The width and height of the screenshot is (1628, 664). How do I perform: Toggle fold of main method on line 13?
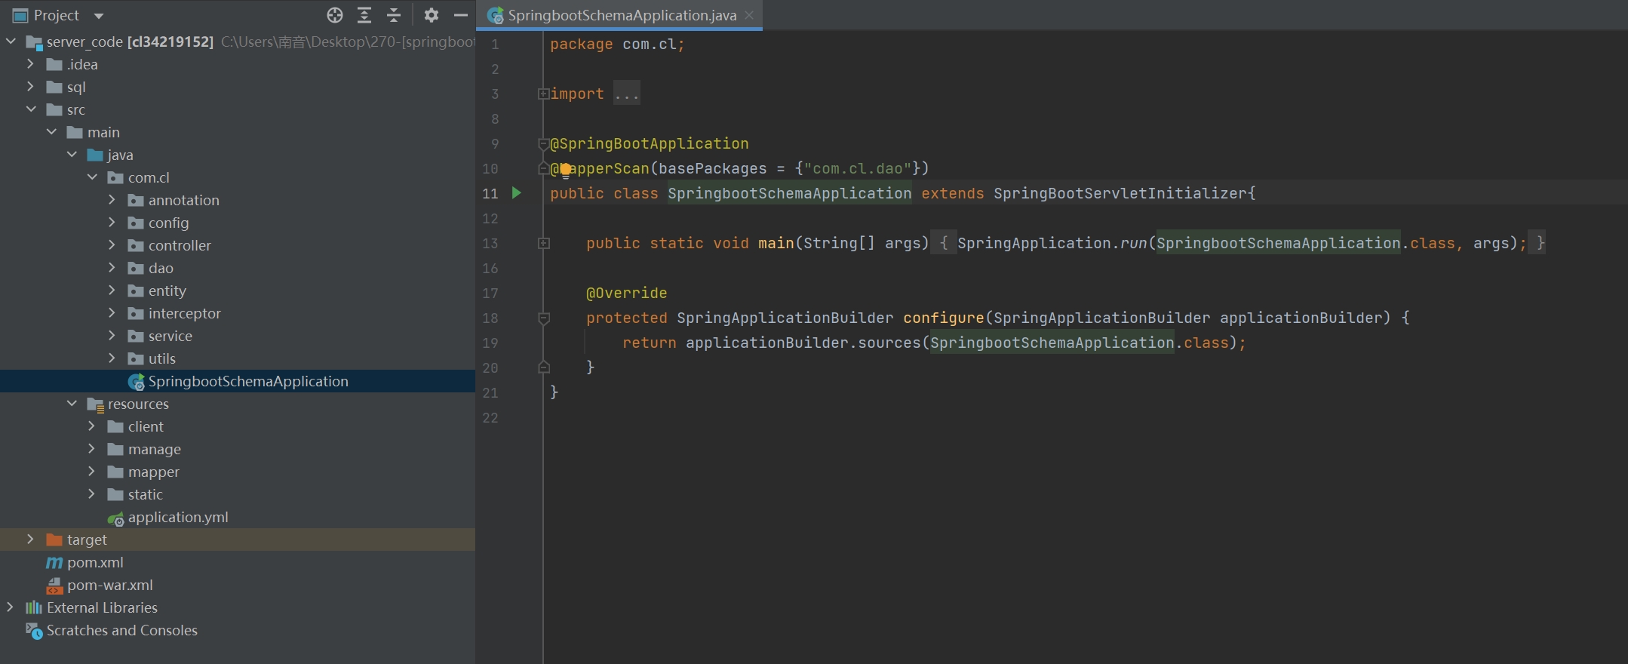pos(543,243)
